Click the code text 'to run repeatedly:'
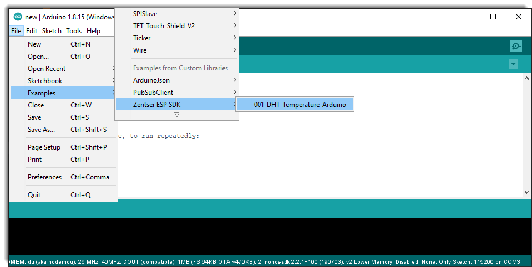 tap(165, 136)
